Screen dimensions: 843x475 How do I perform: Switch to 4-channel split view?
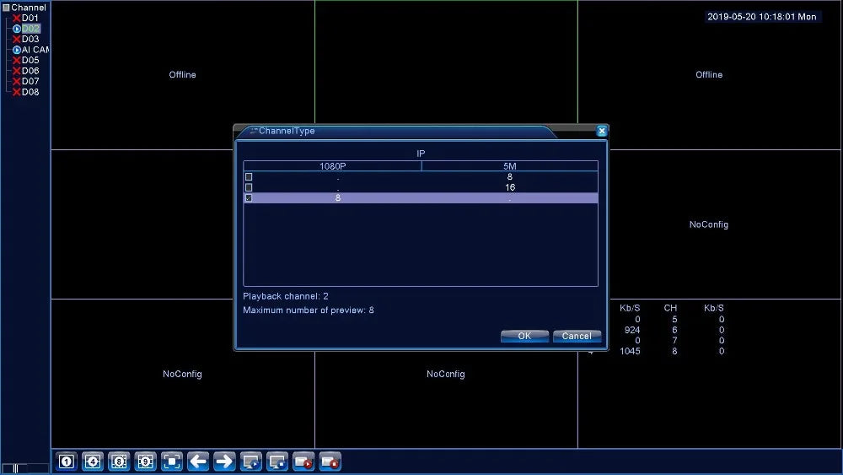pyautogui.click(x=93, y=462)
